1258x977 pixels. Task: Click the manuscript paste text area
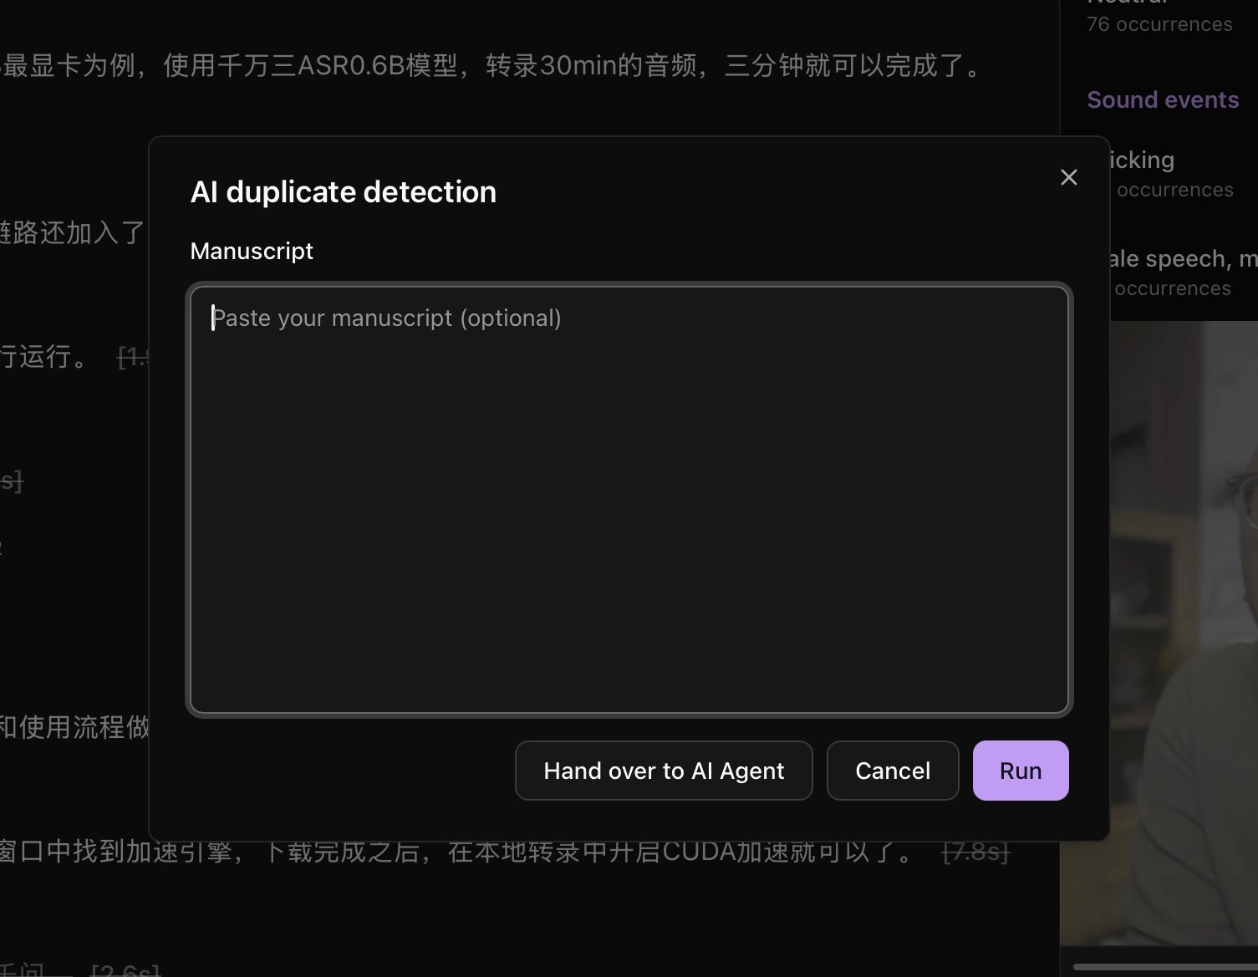point(629,500)
